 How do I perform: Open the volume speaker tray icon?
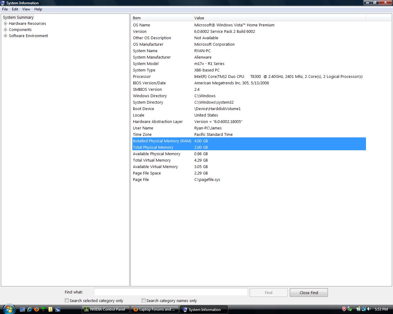pos(369,309)
